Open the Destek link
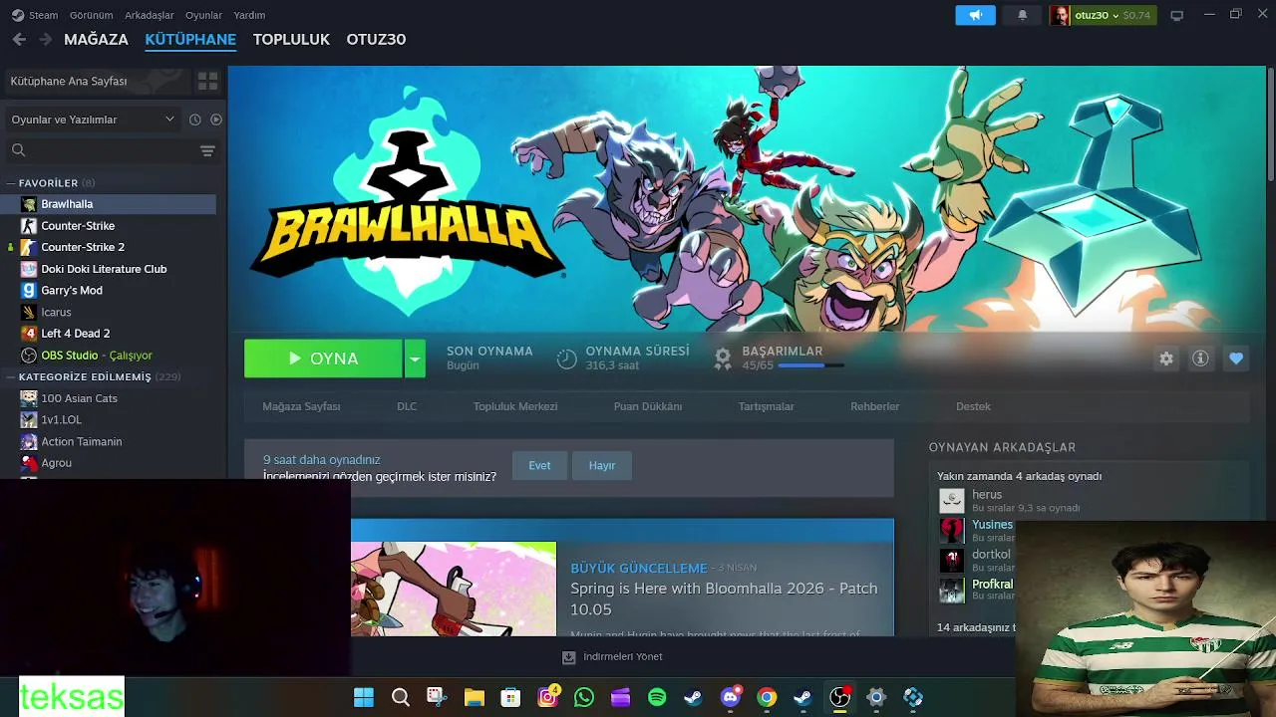This screenshot has height=717, width=1276. pyautogui.click(x=974, y=406)
